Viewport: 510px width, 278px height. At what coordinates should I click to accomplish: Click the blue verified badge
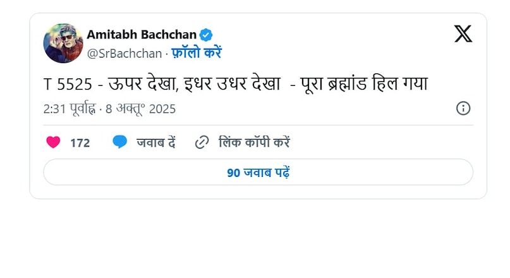207,34
